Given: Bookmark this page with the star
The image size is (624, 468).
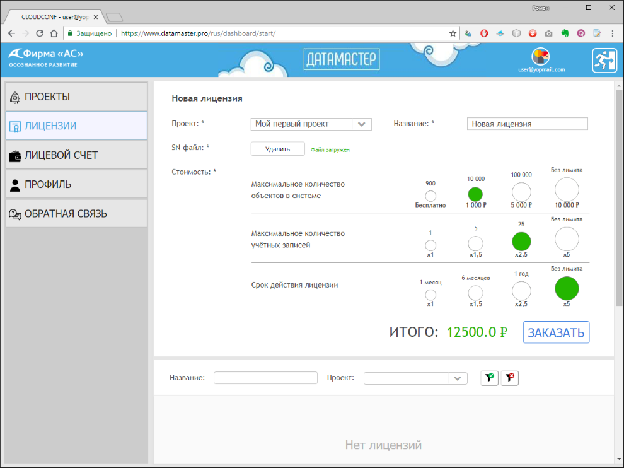Looking at the screenshot, I should pyautogui.click(x=453, y=33).
